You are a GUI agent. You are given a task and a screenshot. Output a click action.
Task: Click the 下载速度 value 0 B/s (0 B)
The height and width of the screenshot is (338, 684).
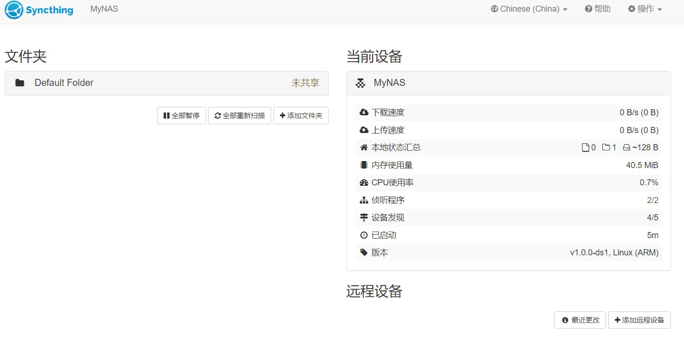[639, 113]
